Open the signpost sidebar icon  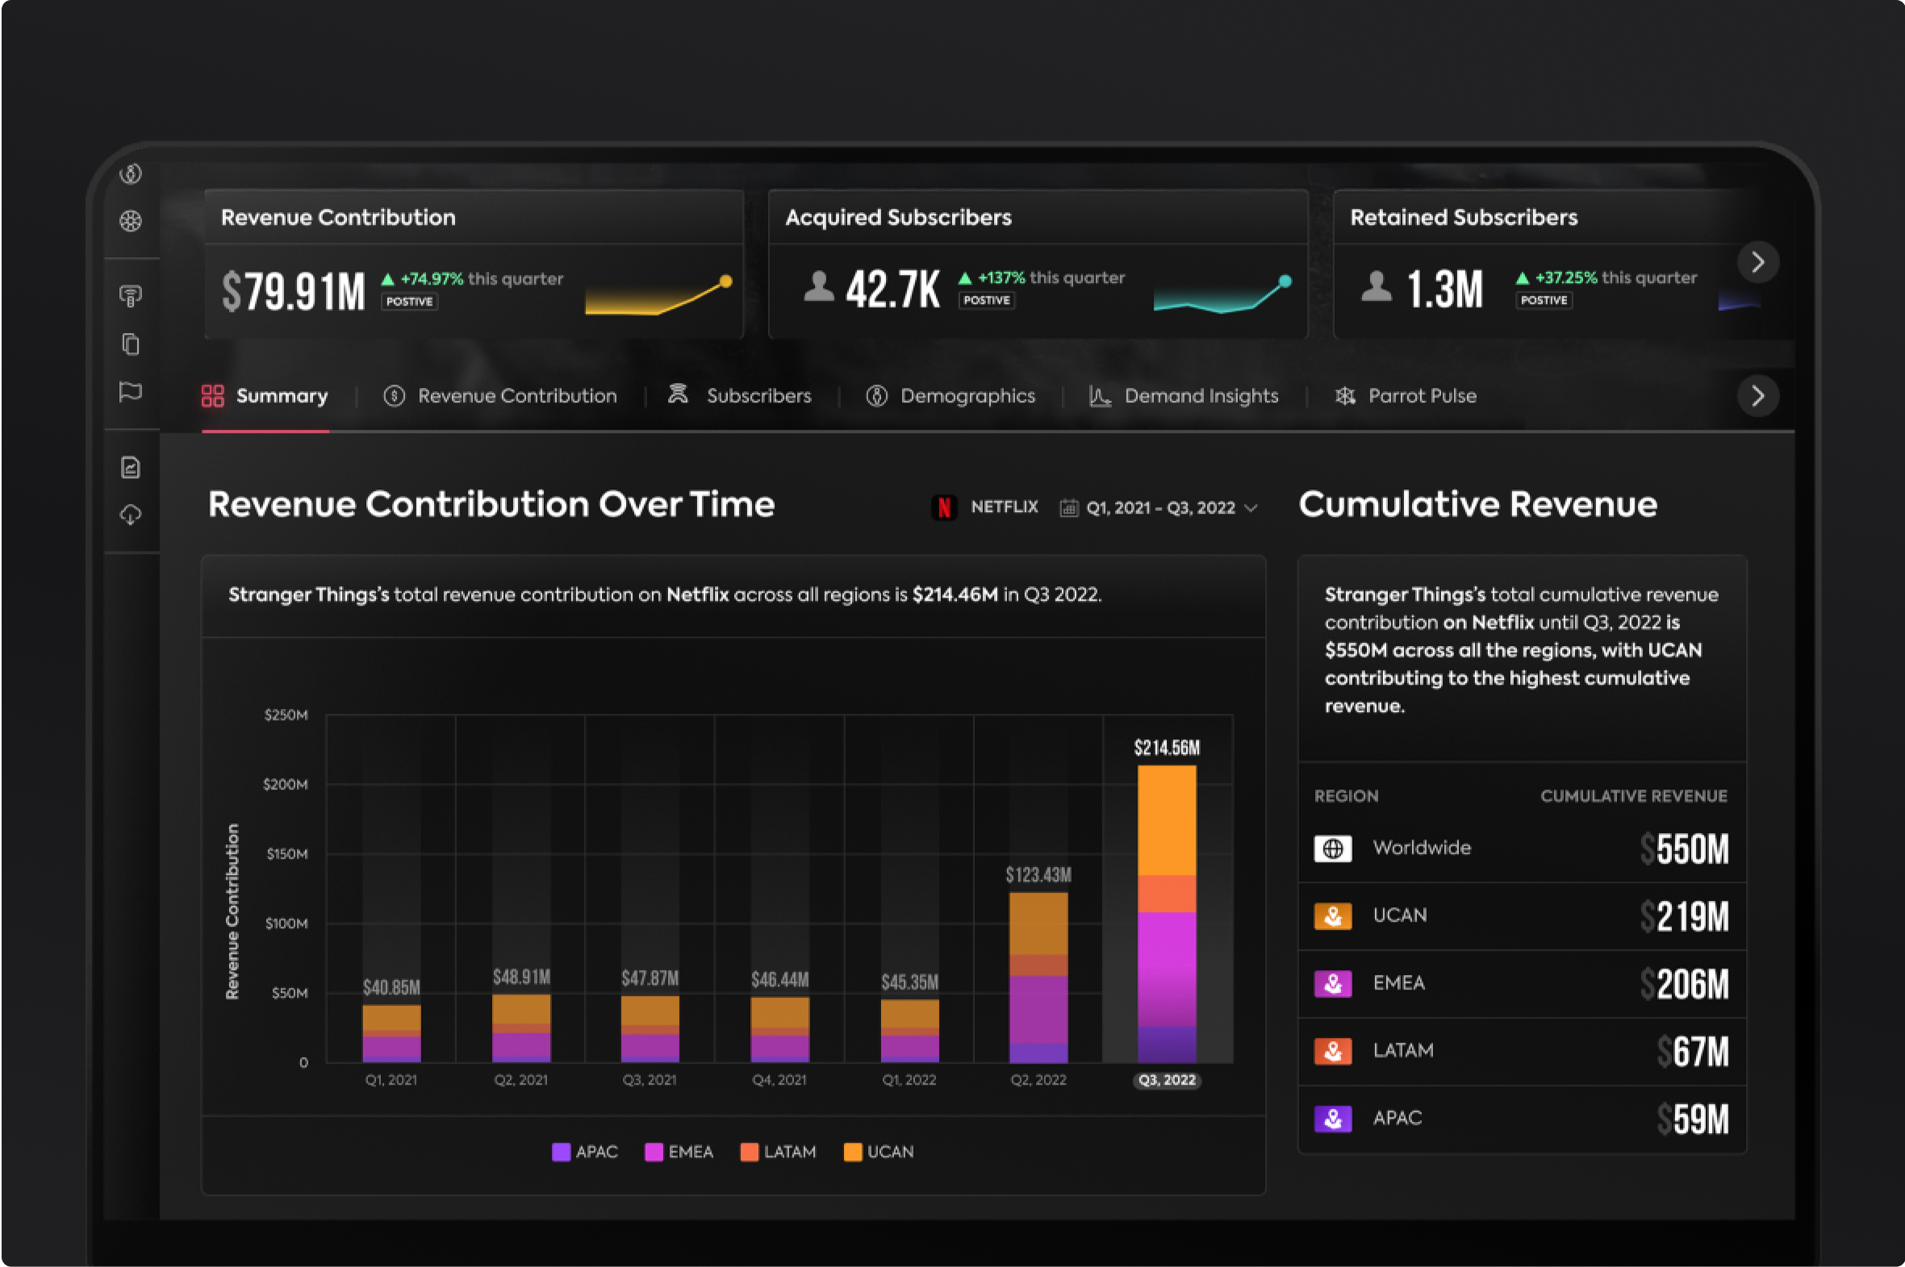131,296
